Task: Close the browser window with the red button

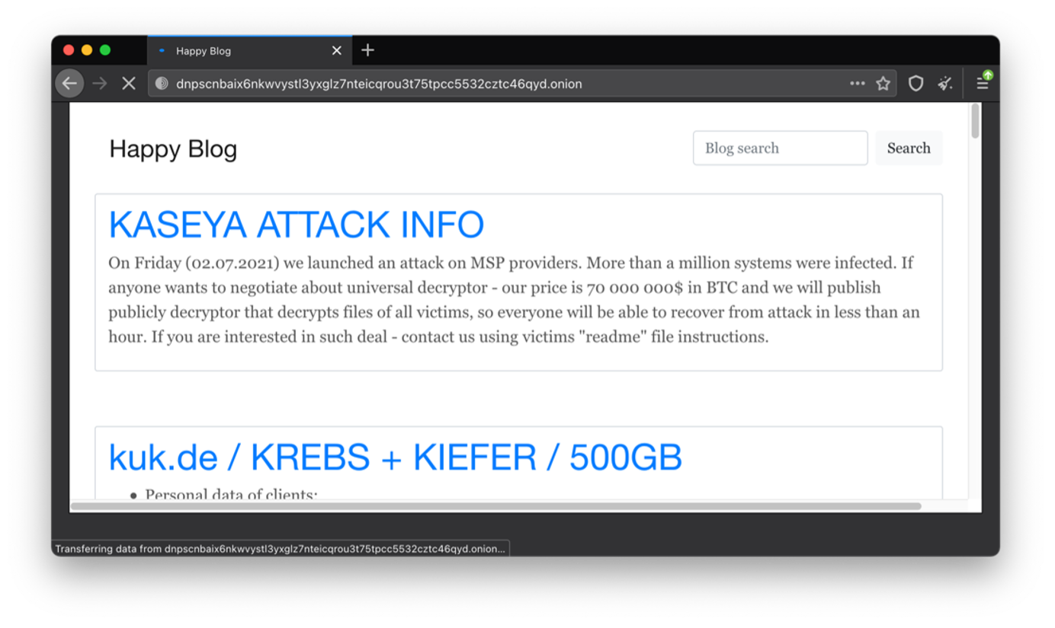Action: 69,50
